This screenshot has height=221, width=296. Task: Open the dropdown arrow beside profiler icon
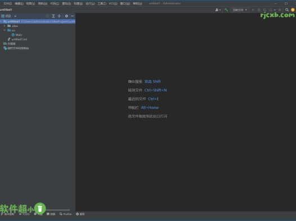pos(275,10)
